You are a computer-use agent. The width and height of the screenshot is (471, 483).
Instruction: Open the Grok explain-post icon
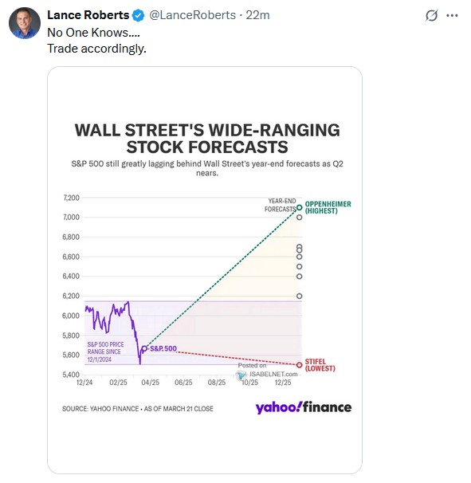tap(431, 15)
